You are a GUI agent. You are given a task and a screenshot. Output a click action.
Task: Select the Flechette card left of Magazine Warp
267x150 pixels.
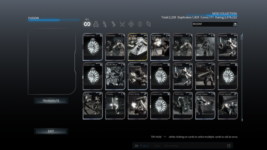[183, 76]
